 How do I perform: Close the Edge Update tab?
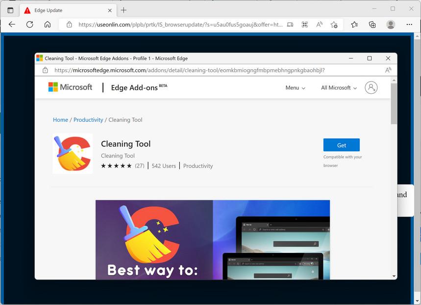pyautogui.click(x=110, y=10)
